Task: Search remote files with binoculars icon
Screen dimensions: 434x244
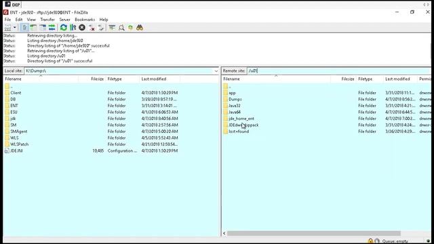Action: click(x=140, y=27)
